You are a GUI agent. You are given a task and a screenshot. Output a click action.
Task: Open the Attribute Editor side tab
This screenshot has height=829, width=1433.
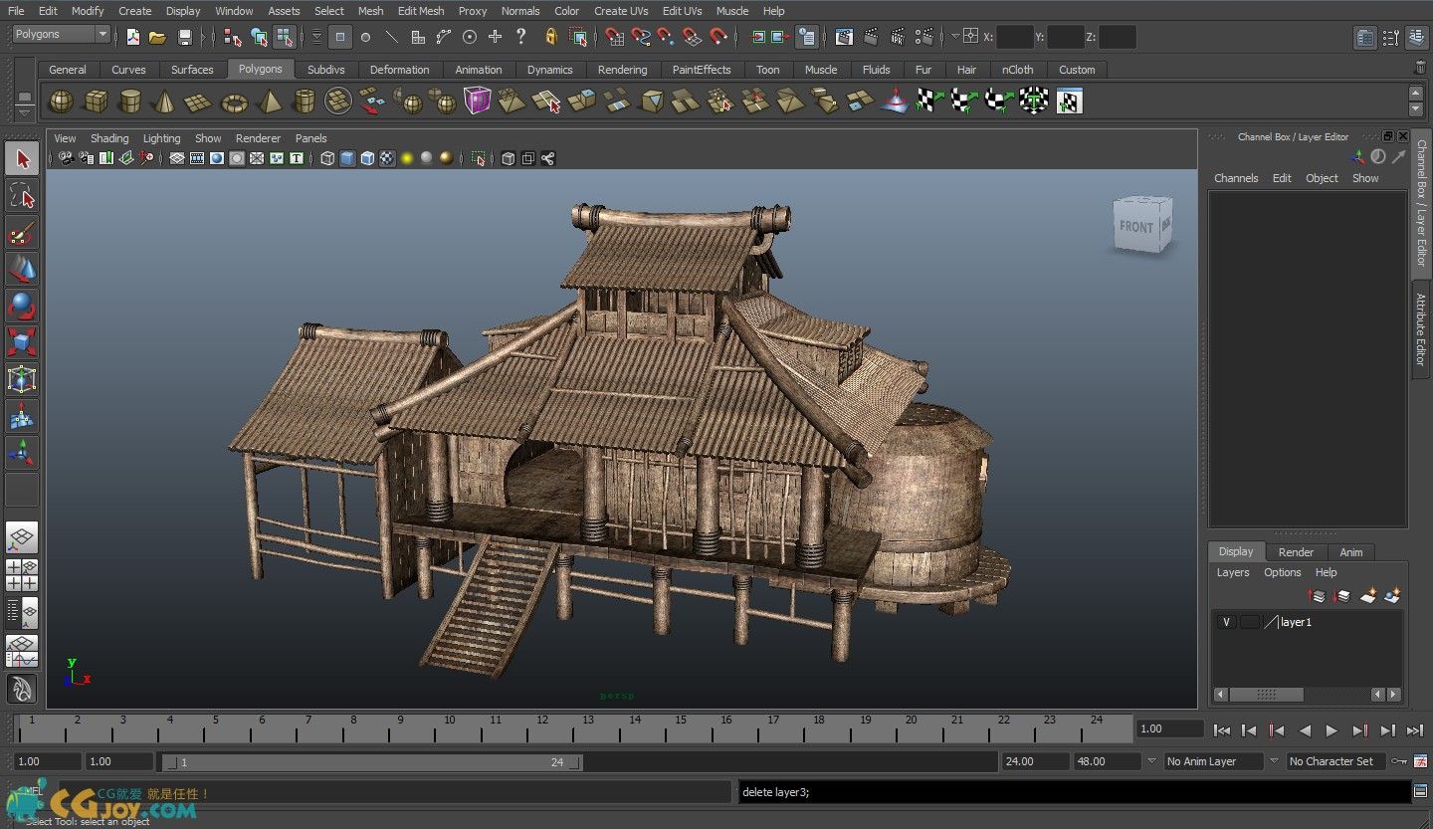(x=1421, y=328)
